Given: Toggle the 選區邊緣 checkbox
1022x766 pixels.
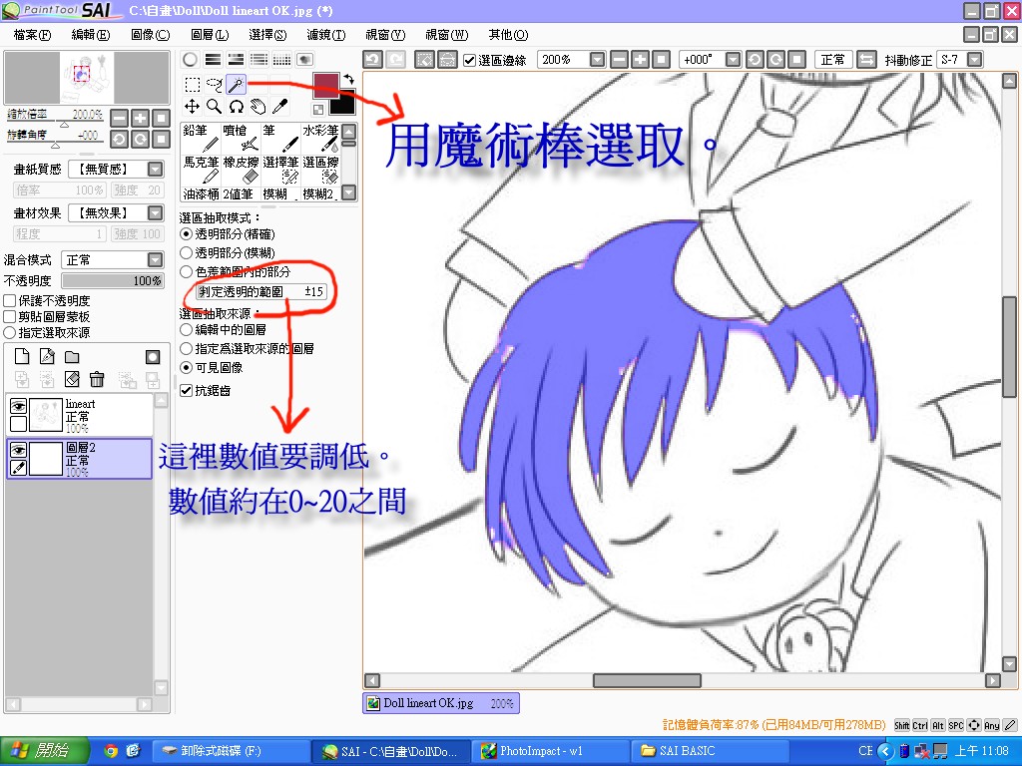Looking at the screenshot, I should click(x=469, y=60).
